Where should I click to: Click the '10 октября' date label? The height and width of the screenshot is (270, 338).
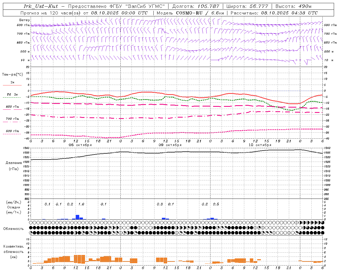click(260, 145)
